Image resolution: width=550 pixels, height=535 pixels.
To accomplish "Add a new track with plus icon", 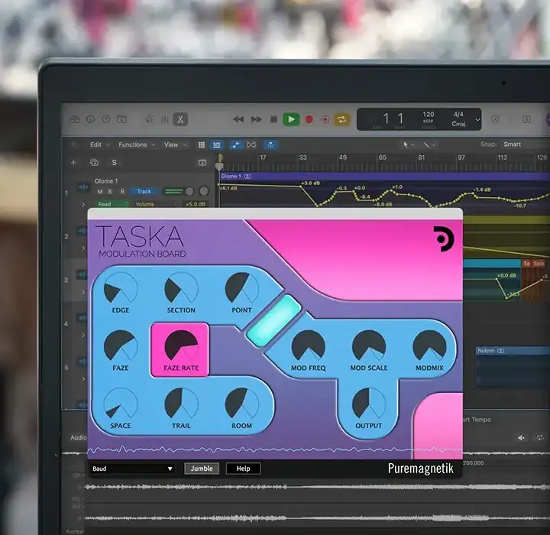I will point(73,163).
